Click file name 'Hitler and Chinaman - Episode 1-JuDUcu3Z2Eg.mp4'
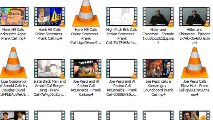213x120 pixels. [x=158, y=36]
